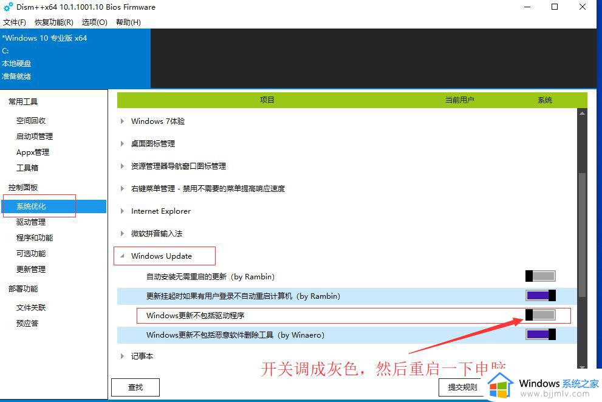Close the Dism++ window
Image resolution: width=602 pixels, height=402 pixels.
(583, 7)
